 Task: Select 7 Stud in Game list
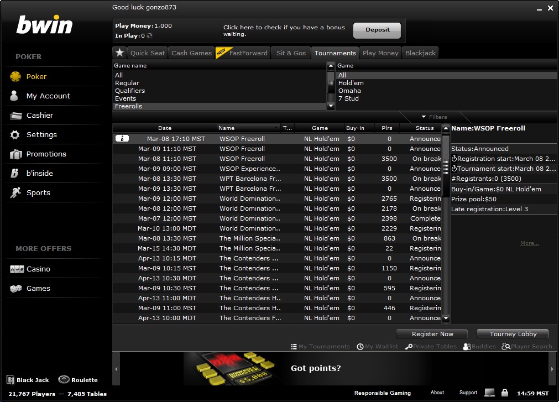(x=446, y=98)
